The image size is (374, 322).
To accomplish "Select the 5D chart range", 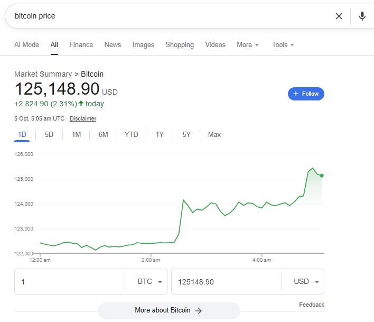I will (x=49, y=135).
